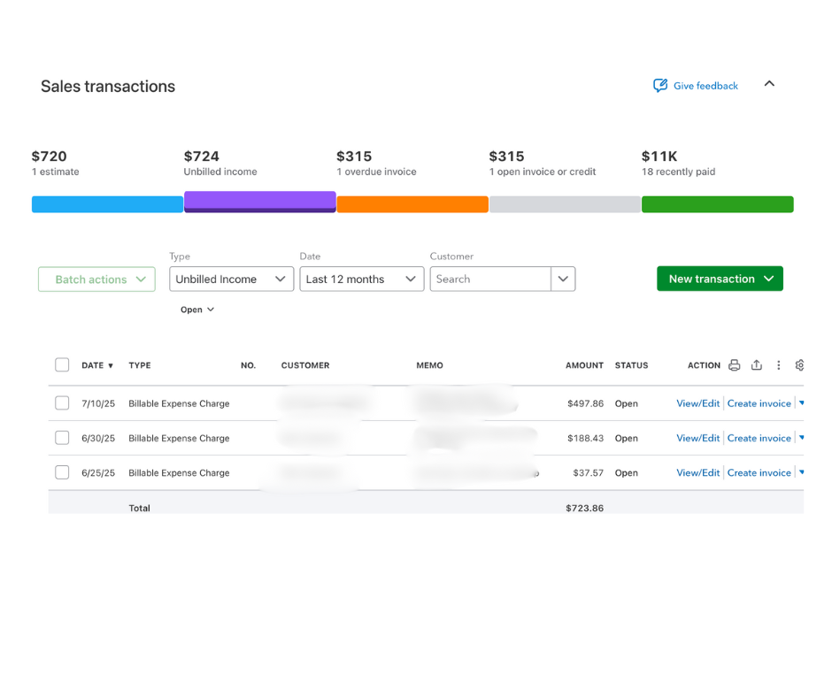Screen dimensions: 832x697
Task: Sort by the DATE column header
Action: point(97,365)
